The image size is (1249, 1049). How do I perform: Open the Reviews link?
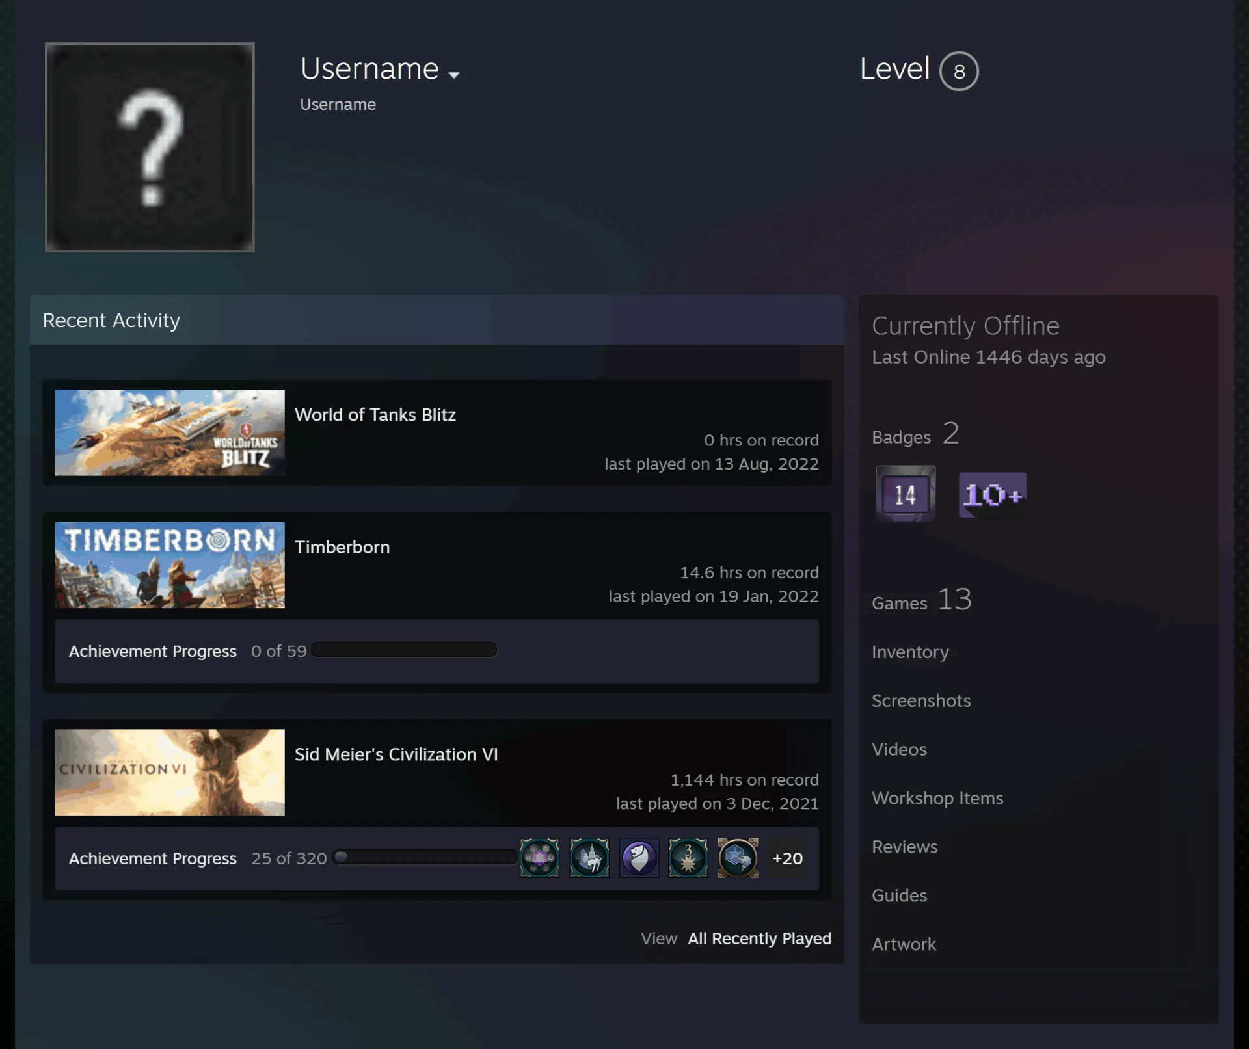pyautogui.click(x=905, y=847)
